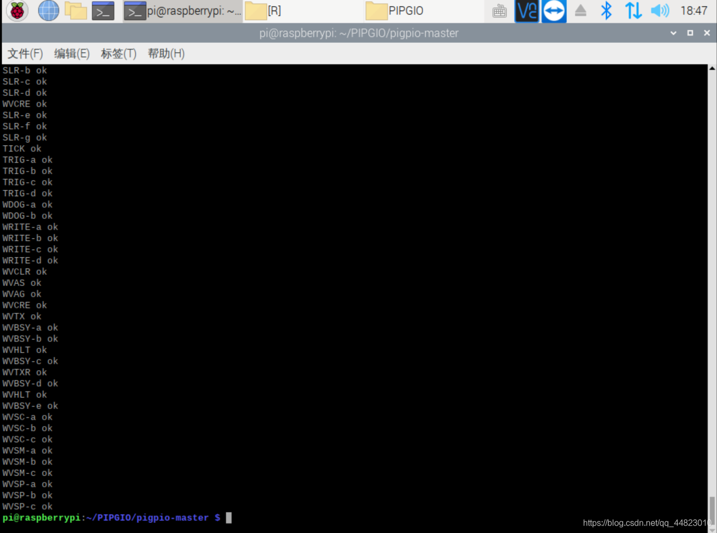Open the file manager folder icon
Image resolution: width=717 pixels, height=533 pixels.
(76, 11)
